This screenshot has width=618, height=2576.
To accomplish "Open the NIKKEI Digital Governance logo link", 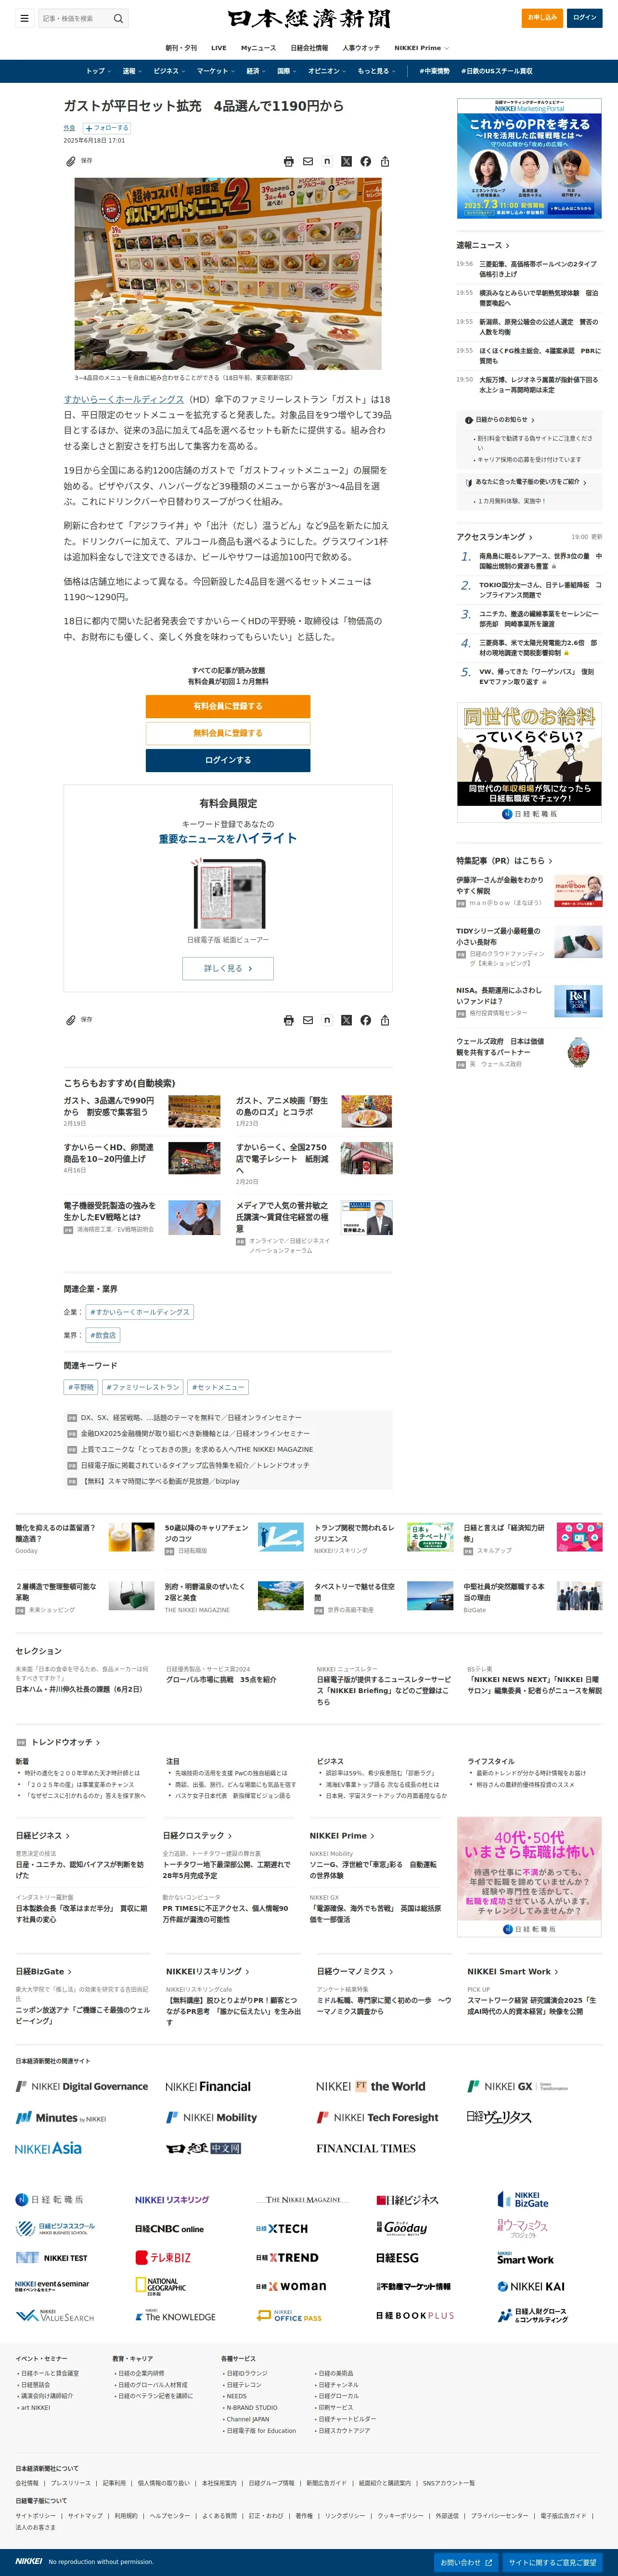I will [x=82, y=2086].
